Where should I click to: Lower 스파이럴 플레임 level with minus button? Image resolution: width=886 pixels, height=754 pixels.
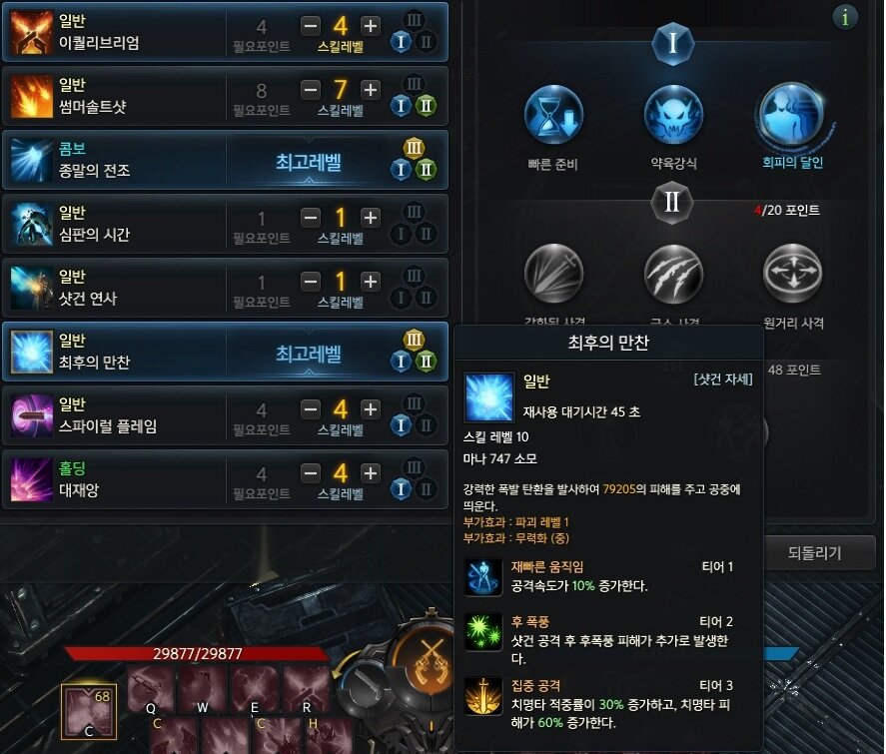(x=311, y=408)
